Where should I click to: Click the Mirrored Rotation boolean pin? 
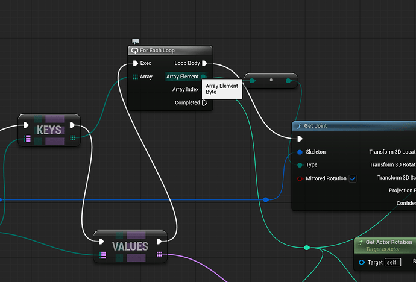[300, 178]
